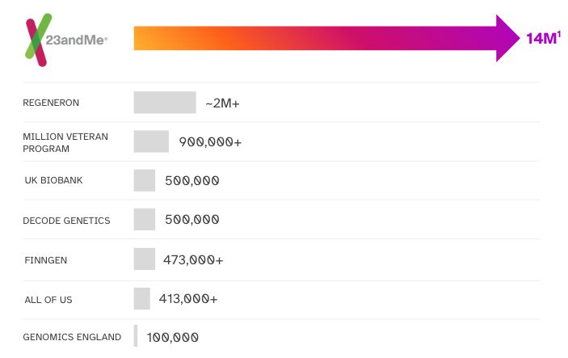The height and width of the screenshot is (358, 568).
Task: Click the GENOMICS ENGLAND label
Action: point(72,337)
